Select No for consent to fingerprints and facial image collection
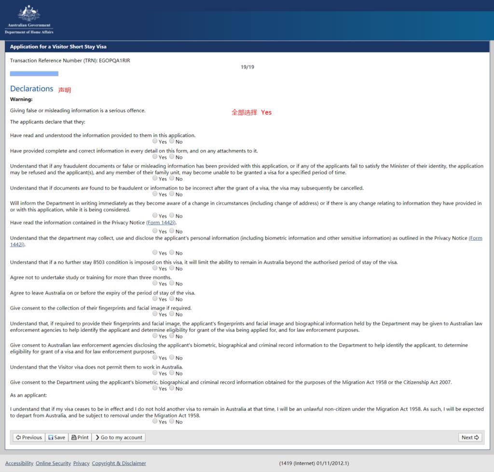 (x=172, y=314)
